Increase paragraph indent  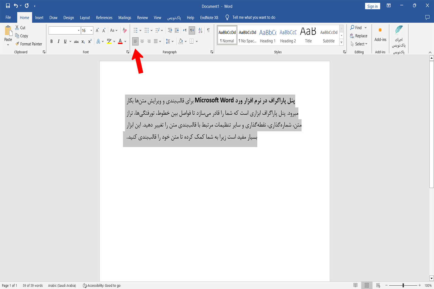click(177, 30)
